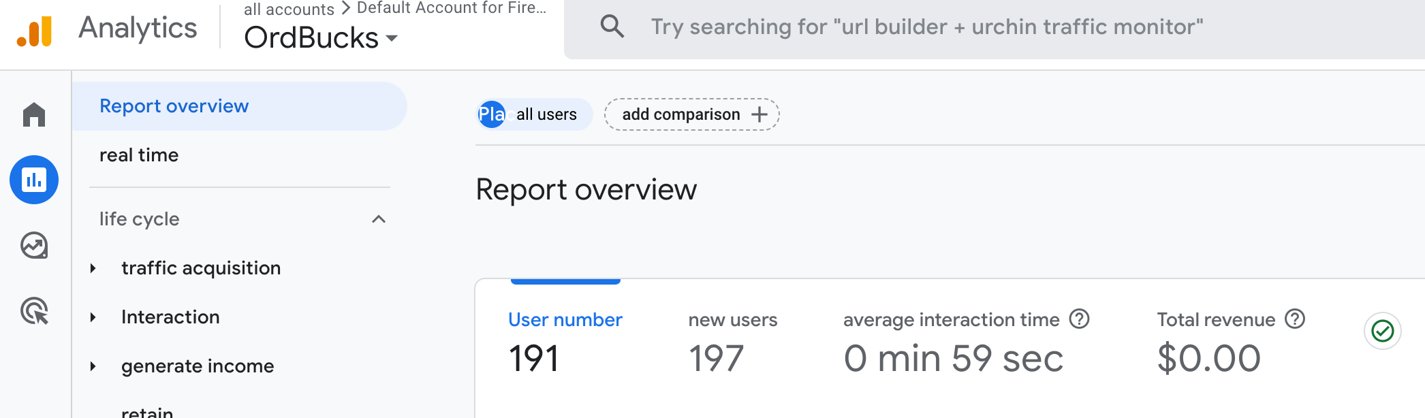Collapse the life cycle section chevron

pyautogui.click(x=379, y=219)
